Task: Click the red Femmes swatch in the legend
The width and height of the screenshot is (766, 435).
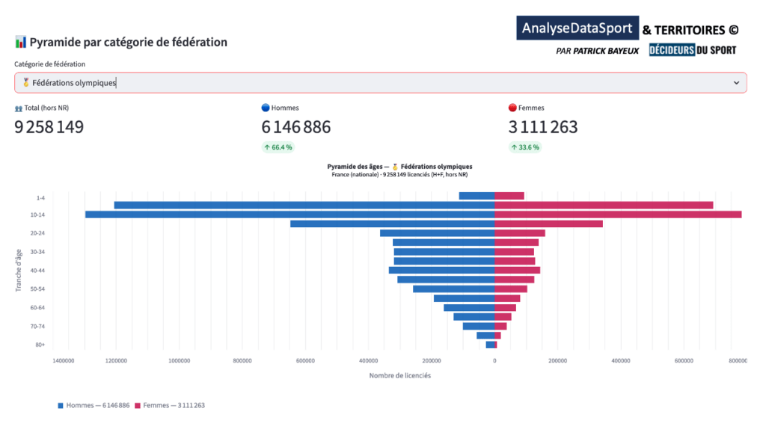Action: tap(140, 405)
